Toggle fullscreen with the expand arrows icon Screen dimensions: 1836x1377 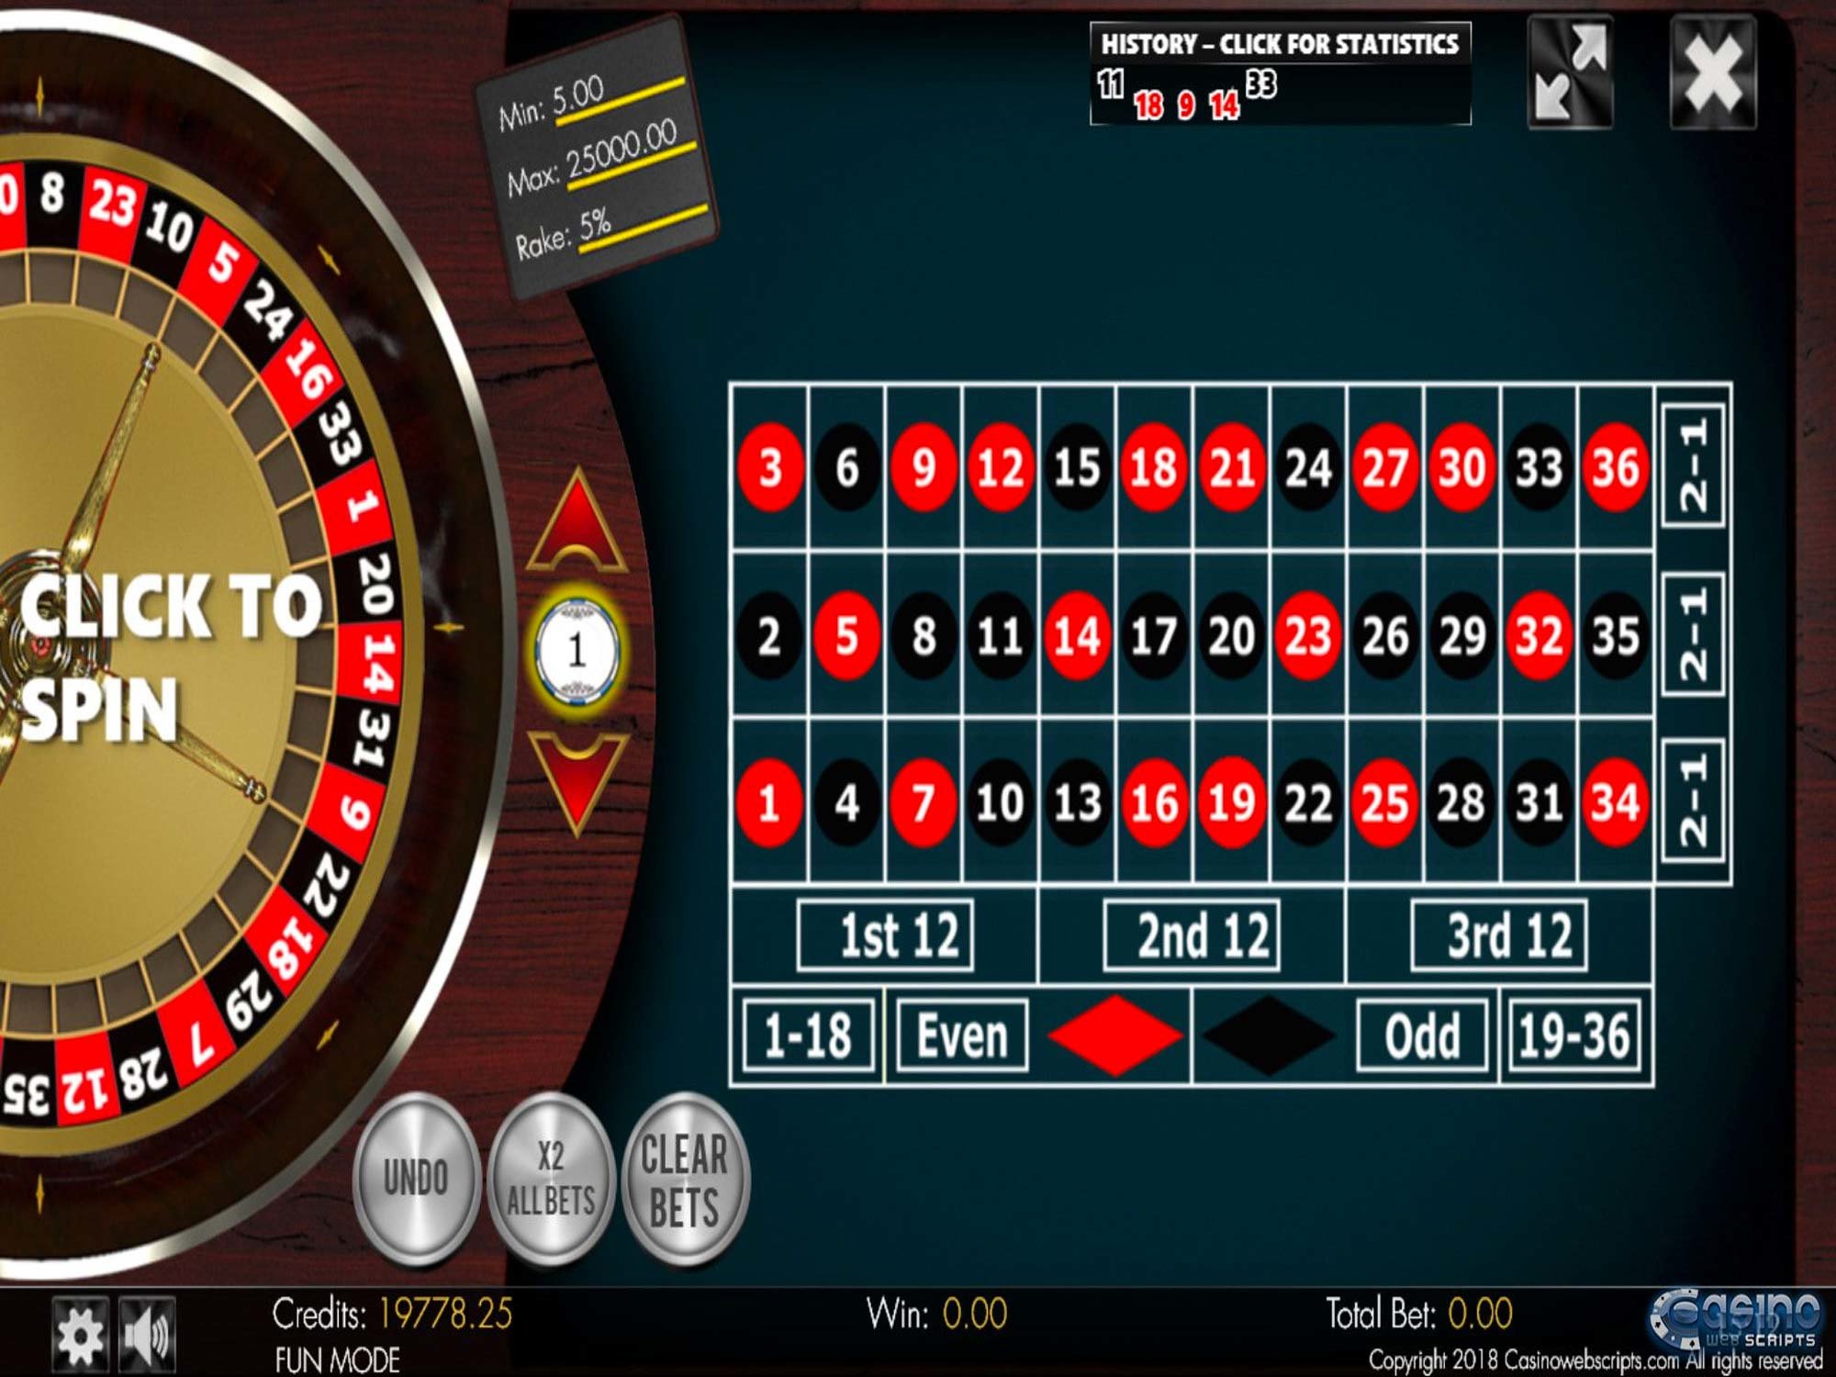click(1571, 73)
